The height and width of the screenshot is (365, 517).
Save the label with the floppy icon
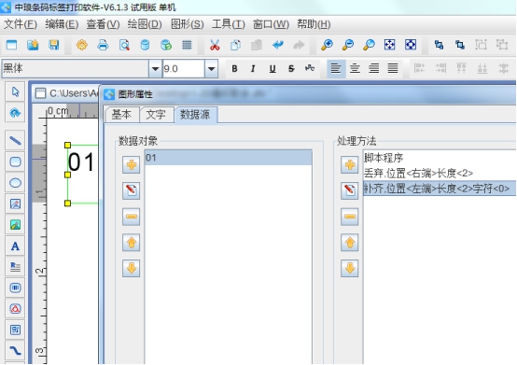pyautogui.click(x=54, y=45)
